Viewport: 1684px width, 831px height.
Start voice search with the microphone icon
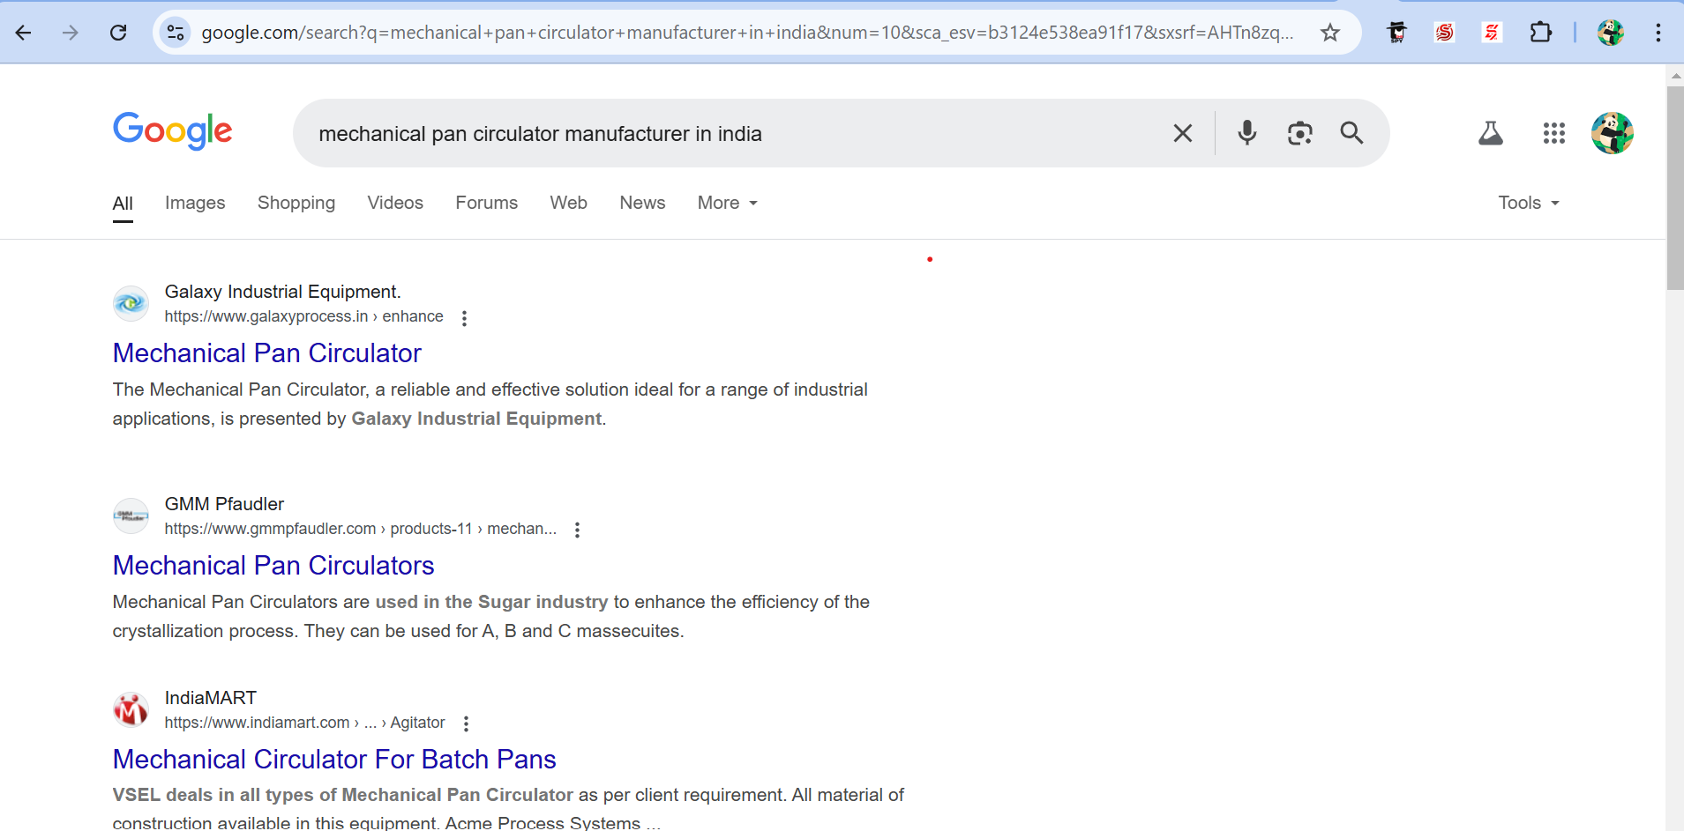(1246, 133)
